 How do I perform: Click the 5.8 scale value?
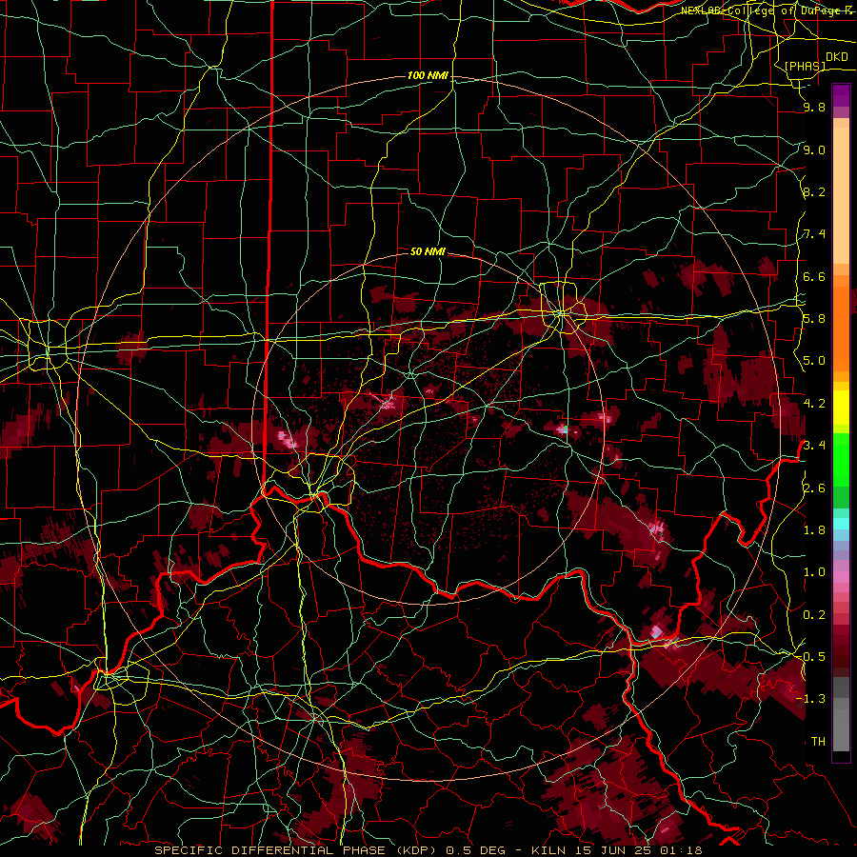coord(814,319)
